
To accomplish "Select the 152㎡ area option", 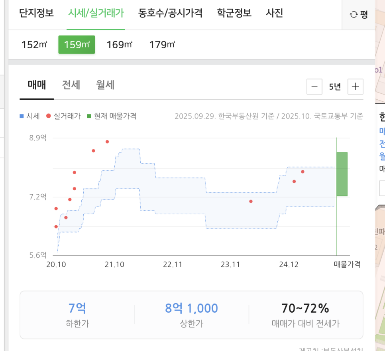I will pos(34,45).
